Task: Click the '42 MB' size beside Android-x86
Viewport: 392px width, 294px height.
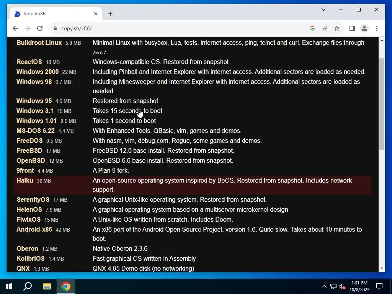Action: pyautogui.click(x=63, y=230)
